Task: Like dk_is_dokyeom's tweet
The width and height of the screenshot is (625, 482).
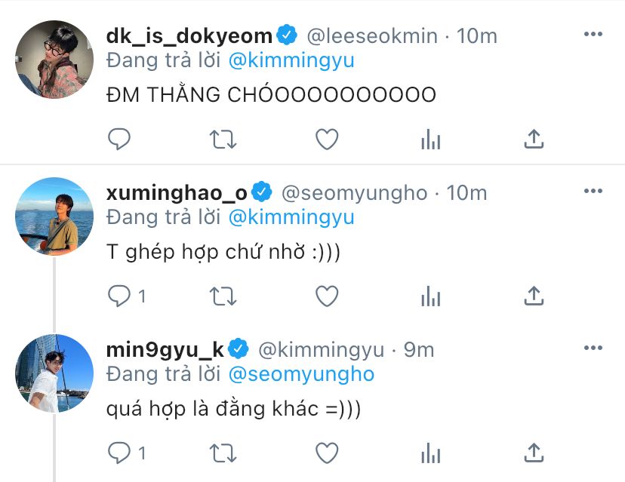Action: click(327, 139)
